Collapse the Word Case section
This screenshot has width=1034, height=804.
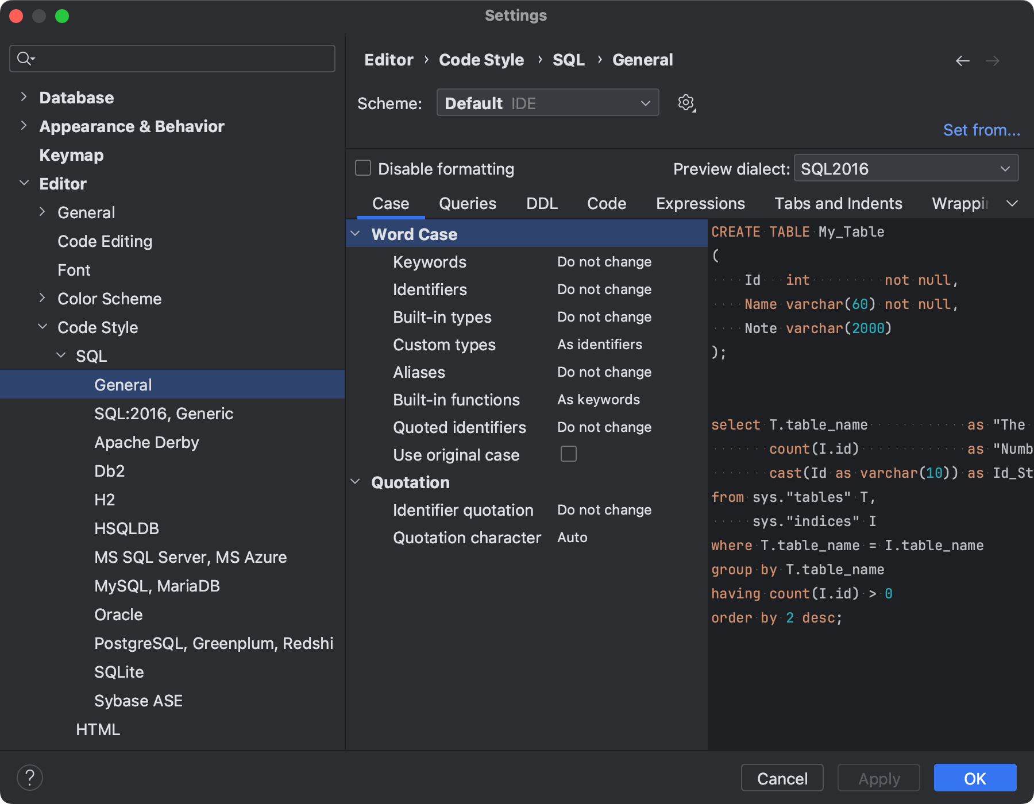click(x=356, y=234)
